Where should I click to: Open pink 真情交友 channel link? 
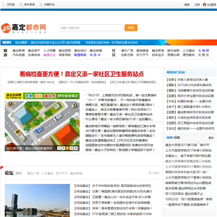49,55
